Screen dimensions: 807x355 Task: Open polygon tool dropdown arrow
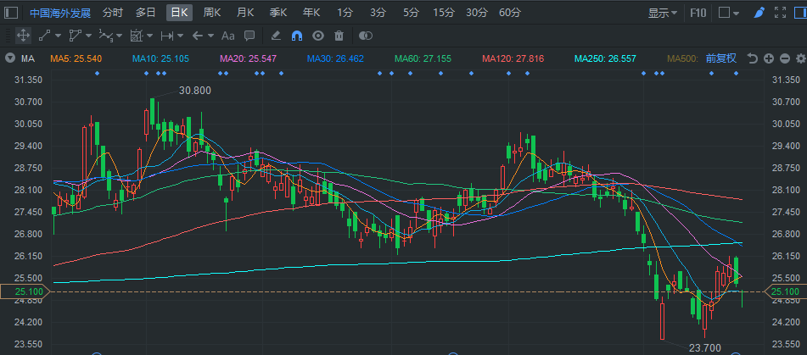pos(88,36)
